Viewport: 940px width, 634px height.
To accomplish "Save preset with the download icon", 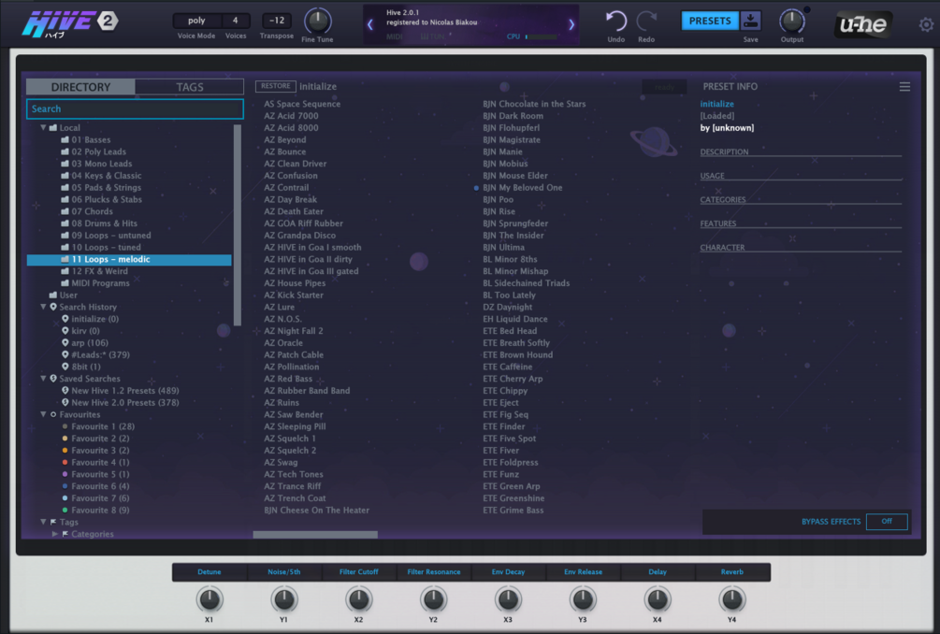I will point(750,21).
